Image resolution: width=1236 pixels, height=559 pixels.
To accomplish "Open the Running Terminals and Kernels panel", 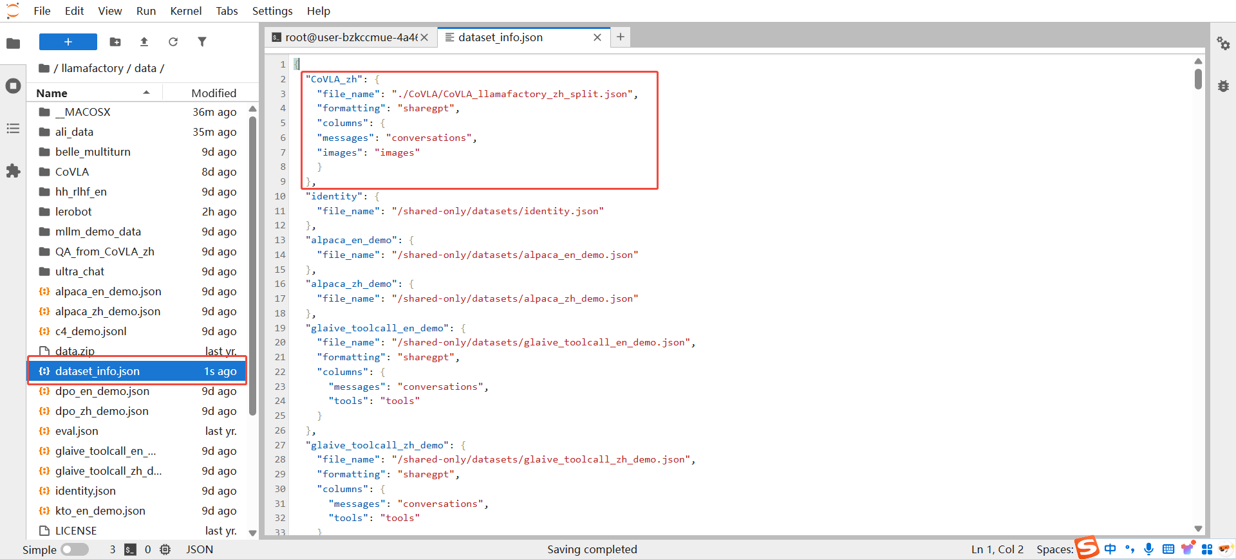I will pyautogui.click(x=13, y=86).
